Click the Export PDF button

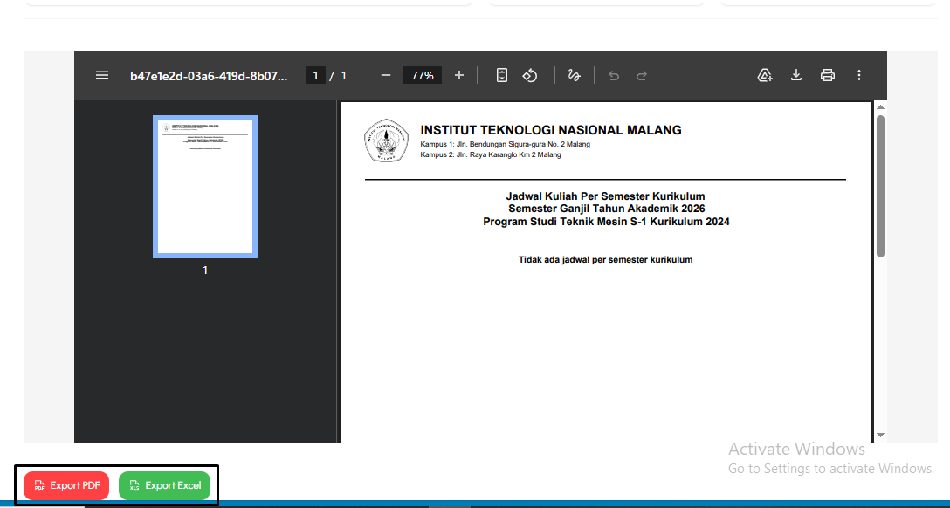coord(66,485)
